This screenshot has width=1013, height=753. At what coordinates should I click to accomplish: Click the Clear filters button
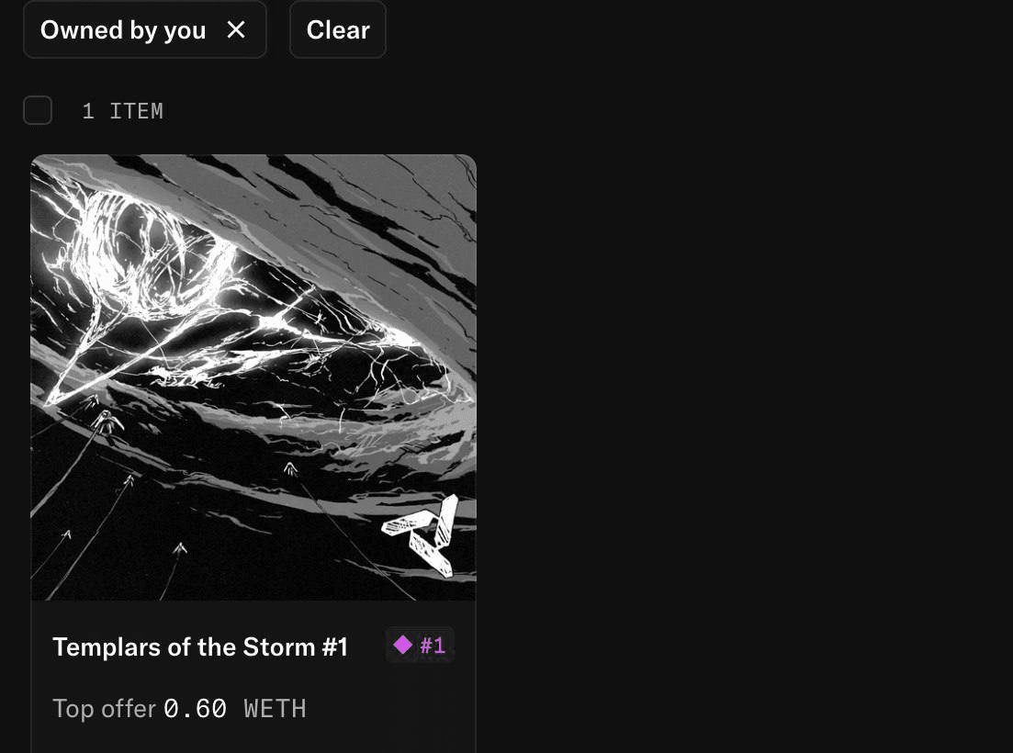click(338, 29)
